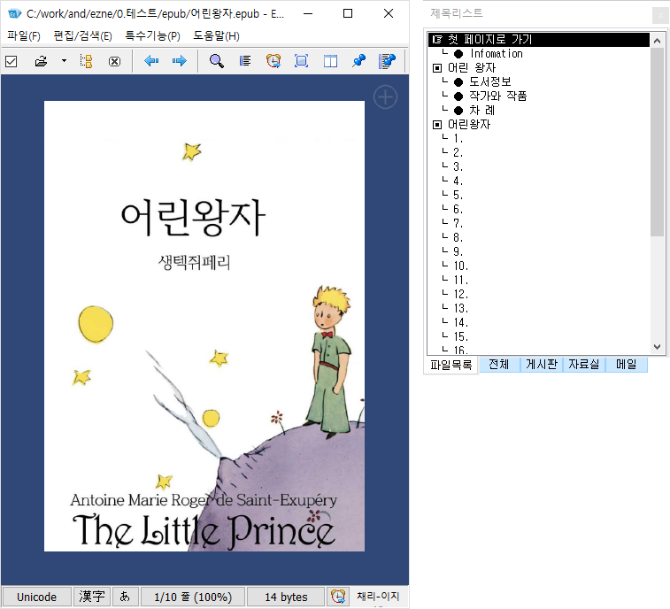Click the blue pushpin bookmark icon
This screenshot has width=670, height=609.
[x=359, y=61]
